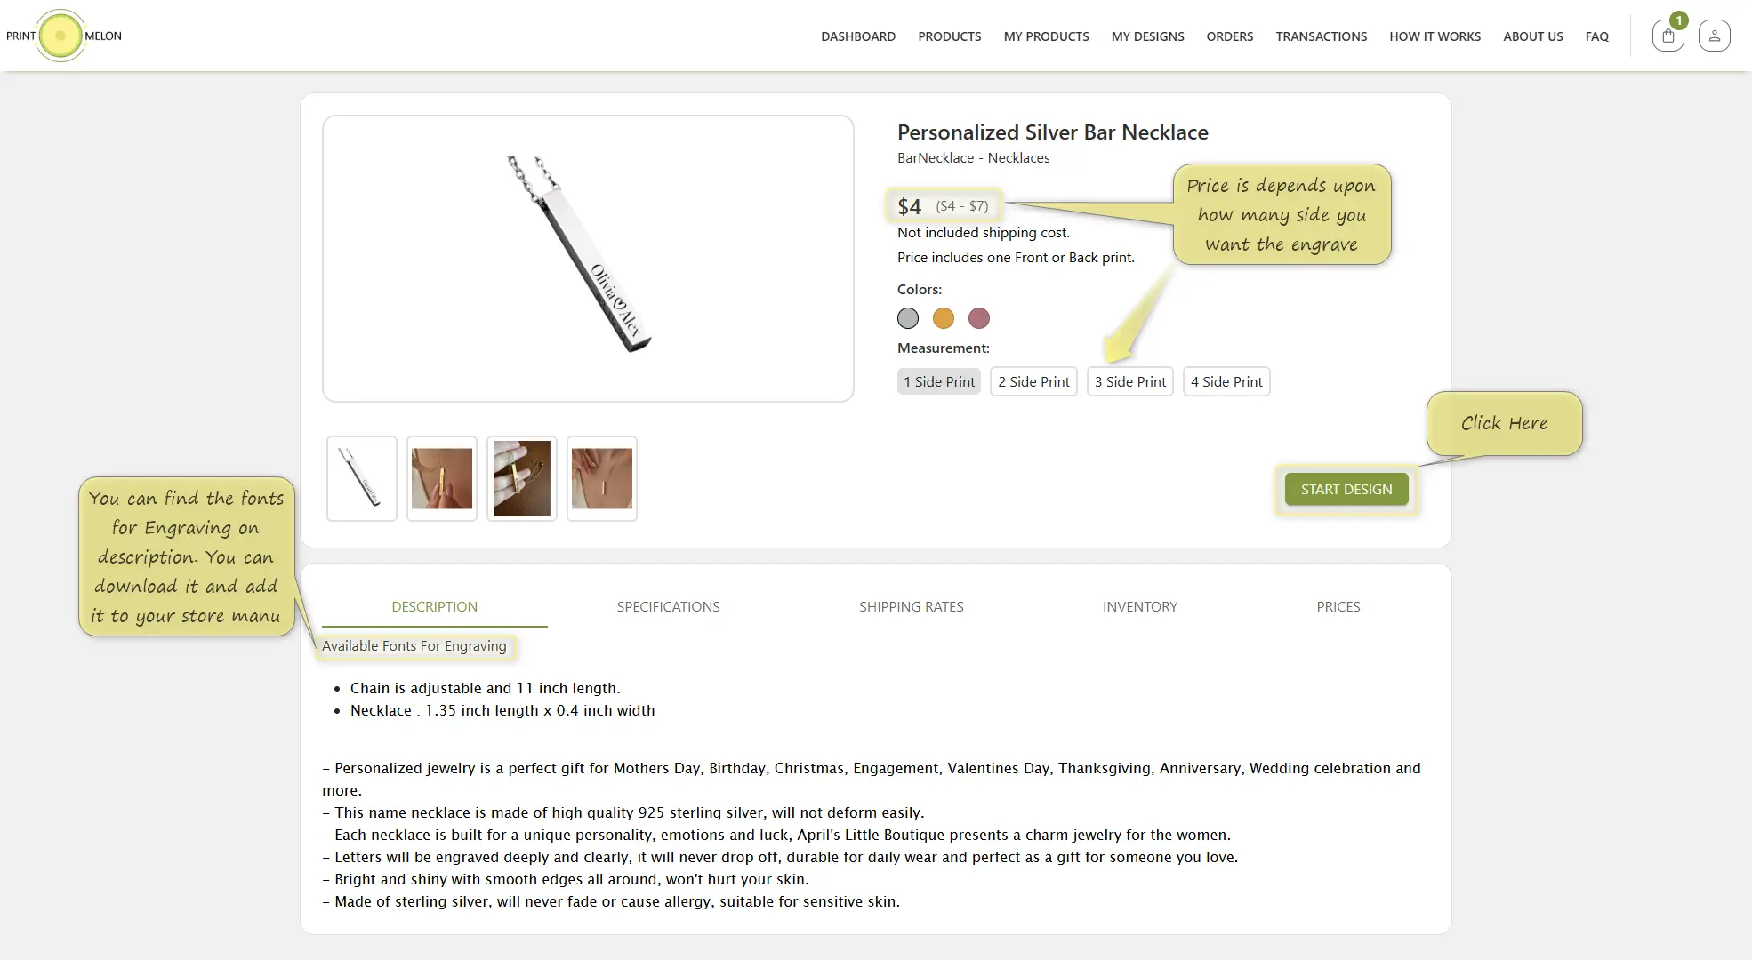Switch to the Specifications tab
This screenshot has width=1752, height=960.
[669, 606]
